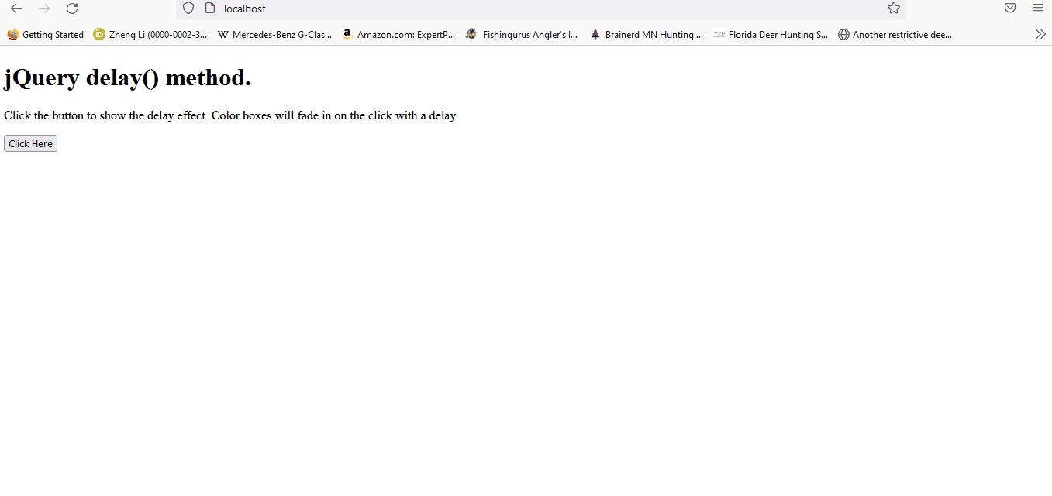Open the Firefox hamburger application menu
1052x496 pixels.
pyautogui.click(x=1038, y=9)
